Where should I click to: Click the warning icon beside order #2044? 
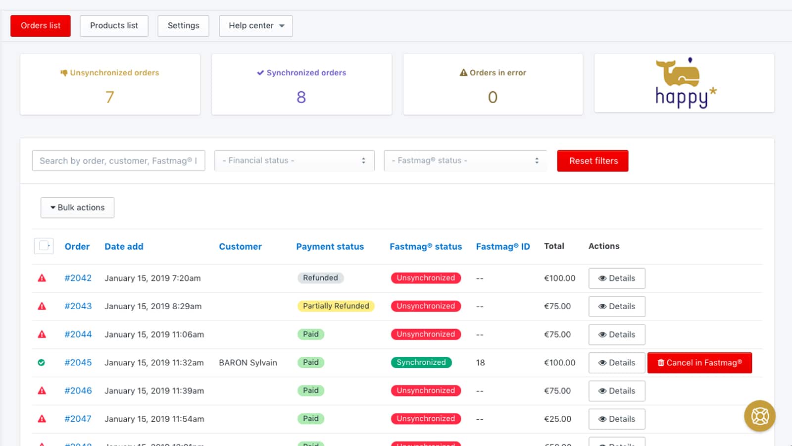[x=42, y=334]
